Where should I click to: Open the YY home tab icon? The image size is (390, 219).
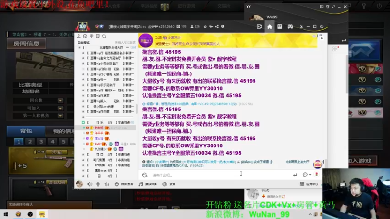tap(270, 27)
